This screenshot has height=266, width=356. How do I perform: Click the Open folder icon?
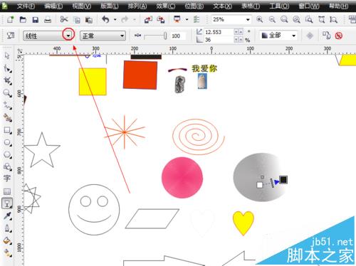(x=23, y=19)
